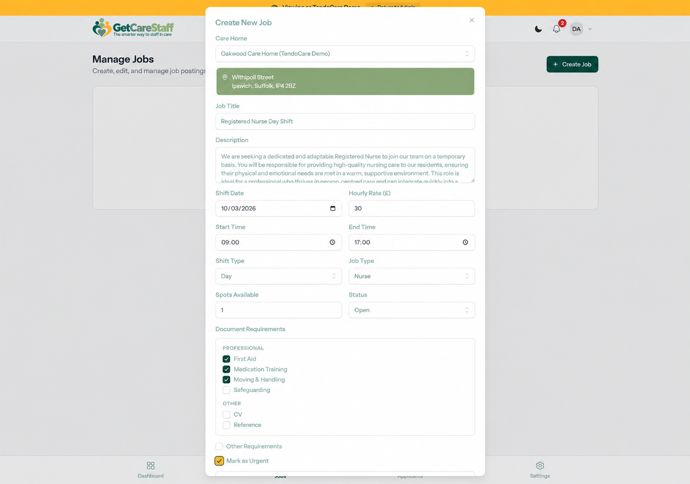The width and height of the screenshot is (690, 484).
Task: Open the End Time clock picker icon
Action: pyautogui.click(x=465, y=242)
